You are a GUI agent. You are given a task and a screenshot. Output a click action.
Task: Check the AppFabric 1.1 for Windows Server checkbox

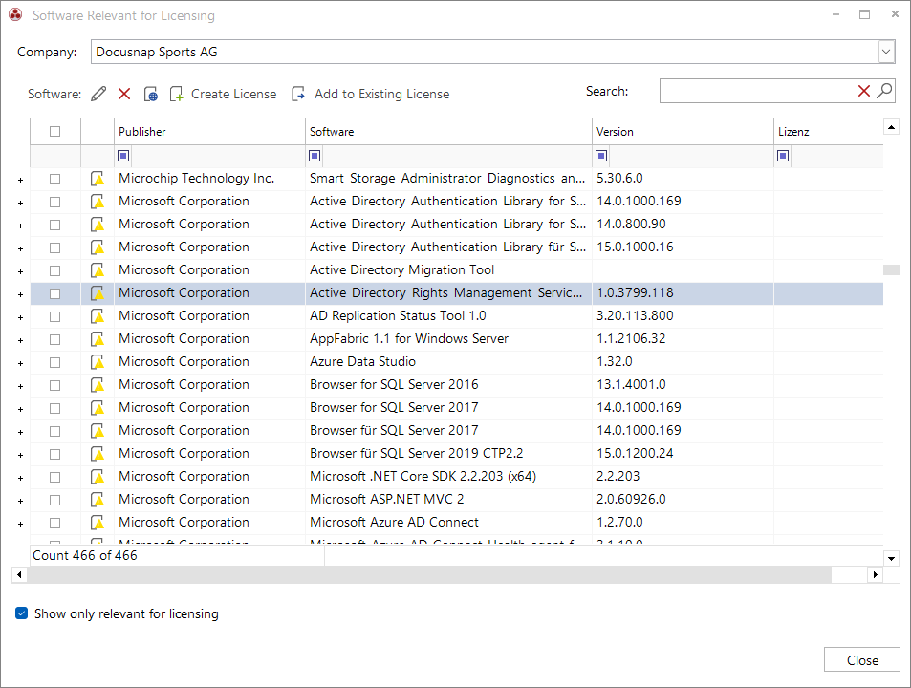click(x=55, y=339)
